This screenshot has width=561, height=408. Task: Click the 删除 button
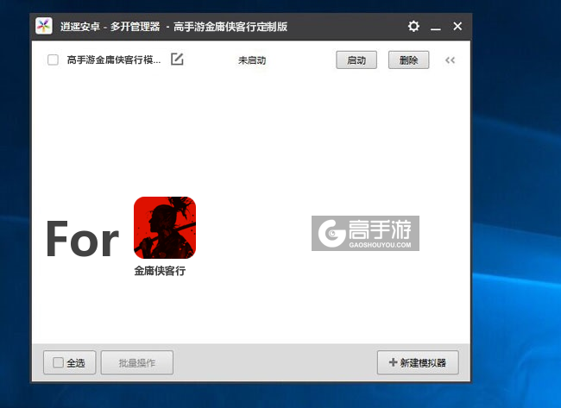tap(408, 60)
